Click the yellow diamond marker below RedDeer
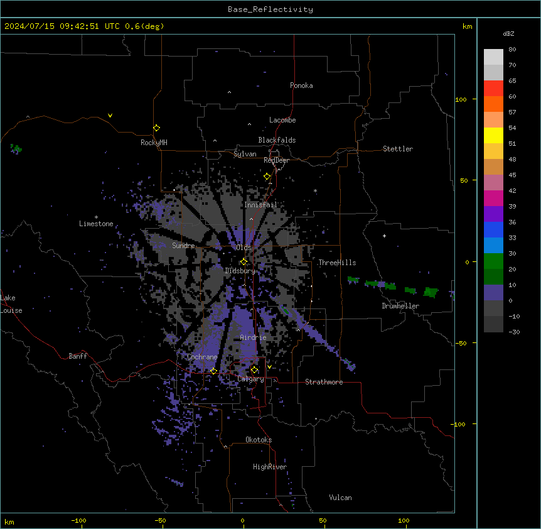Screen dimensions: 541x529 [267, 177]
